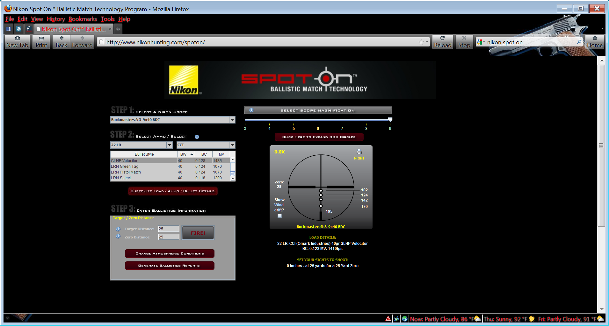Screen dimensions: 609x326
Task: Open the History menu
Action: click(x=56, y=19)
